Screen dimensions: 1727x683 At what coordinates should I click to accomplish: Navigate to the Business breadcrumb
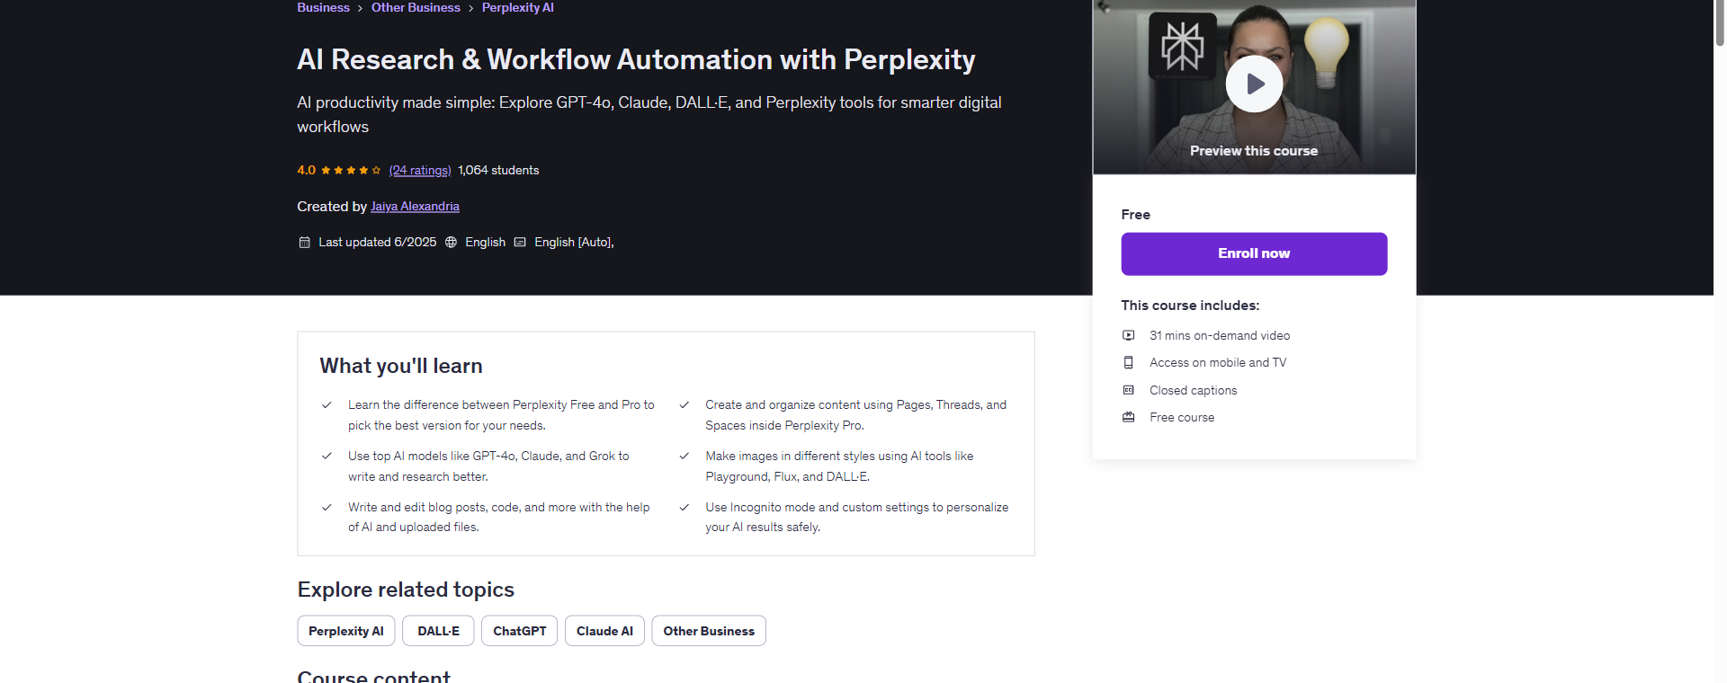[323, 7]
